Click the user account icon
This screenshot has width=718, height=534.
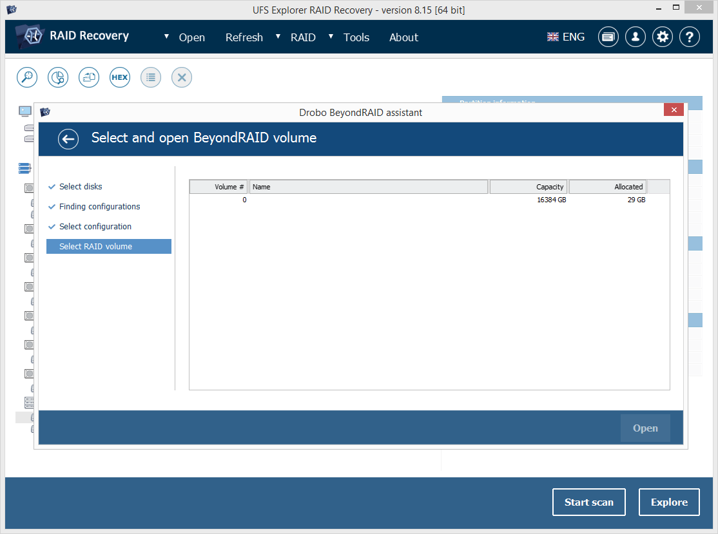[635, 37]
